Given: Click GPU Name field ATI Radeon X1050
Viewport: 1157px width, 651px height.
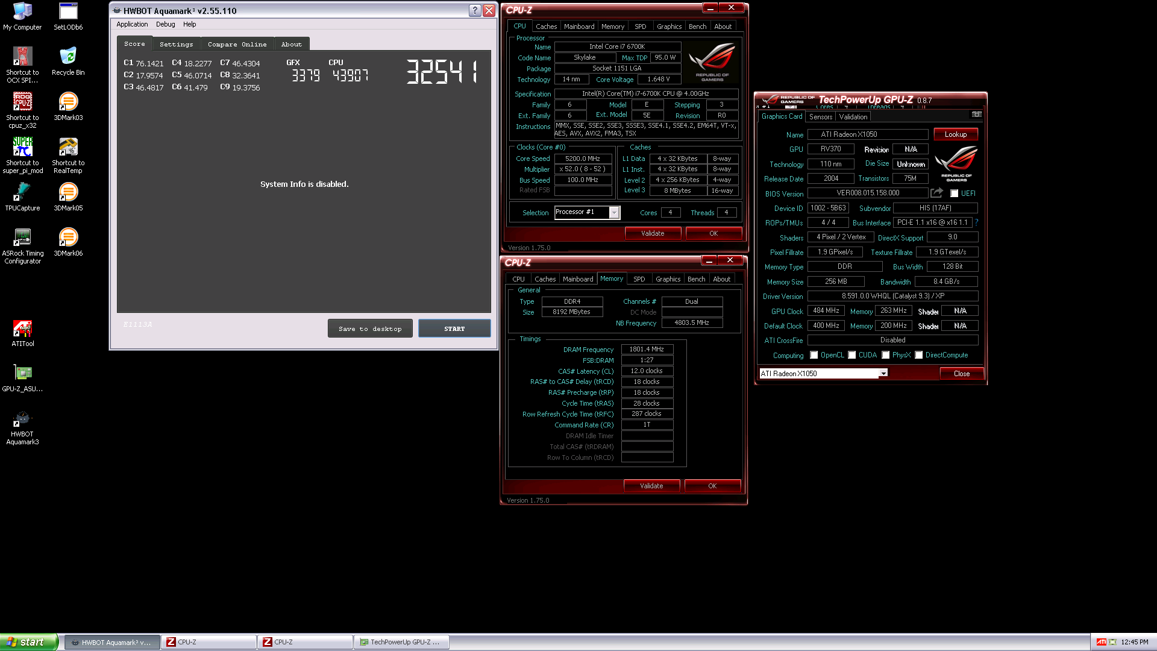Looking at the screenshot, I should [x=868, y=134].
